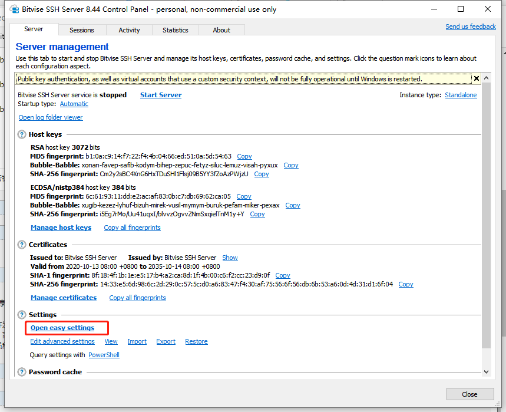Copy all fingerprints under Host keys

[x=132, y=228]
